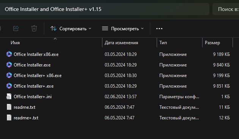The height and width of the screenshot is (139, 239).
Task: Click the size value 9 189 КБ
Action: (221, 54)
